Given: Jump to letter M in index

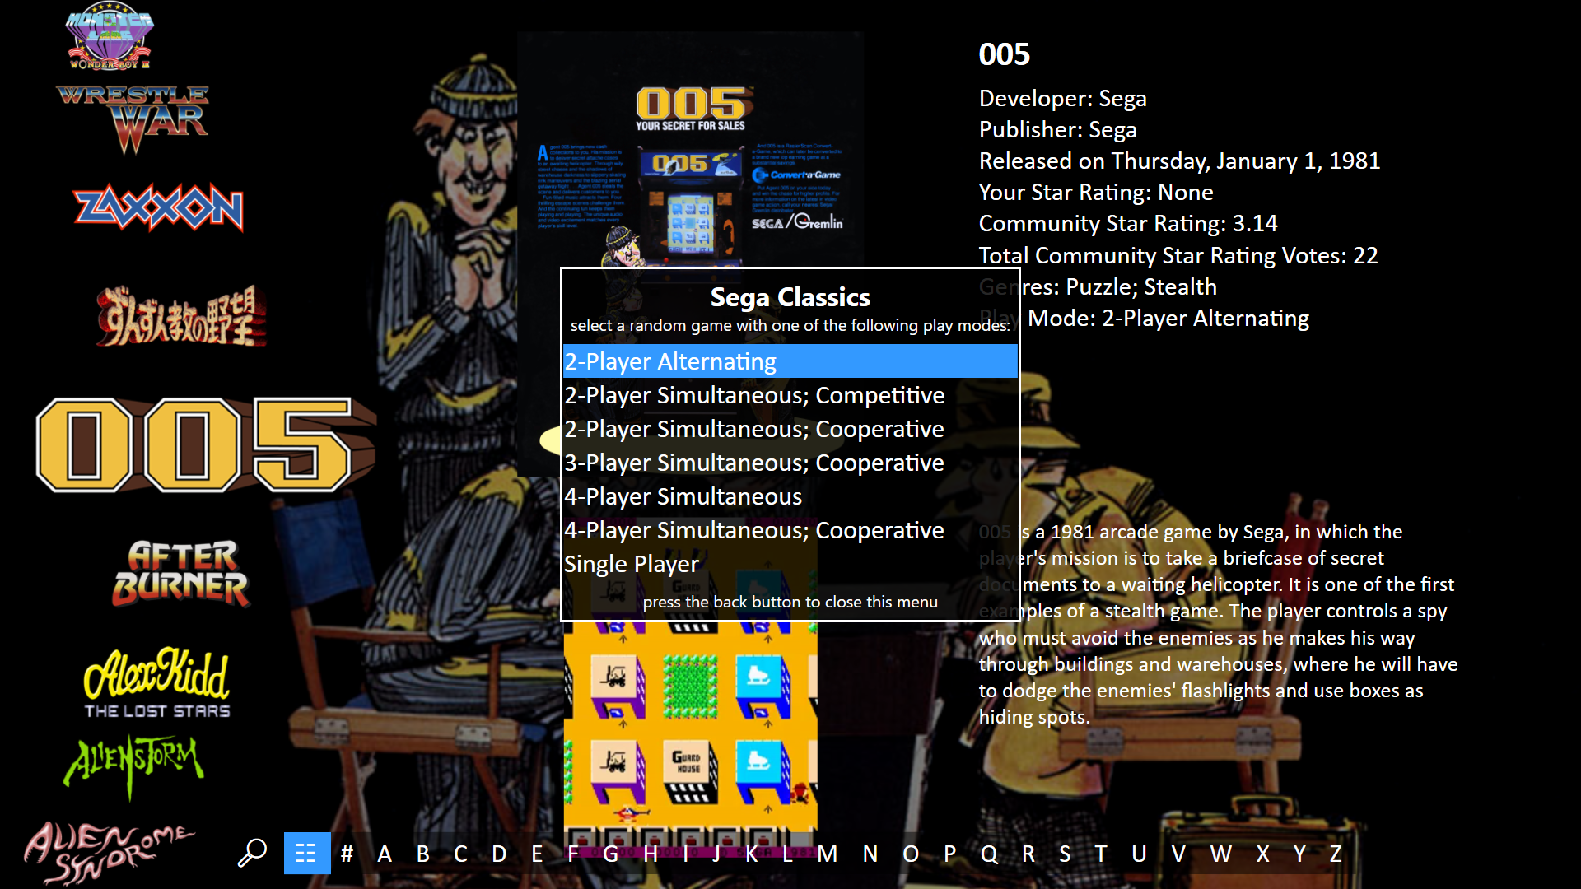Looking at the screenshot, I should click(828, 854).
